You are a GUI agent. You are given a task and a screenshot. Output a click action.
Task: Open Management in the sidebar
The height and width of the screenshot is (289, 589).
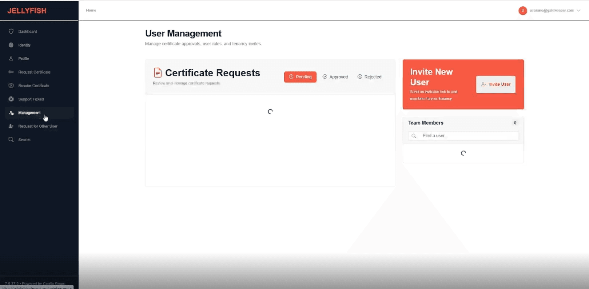point(29,113)
